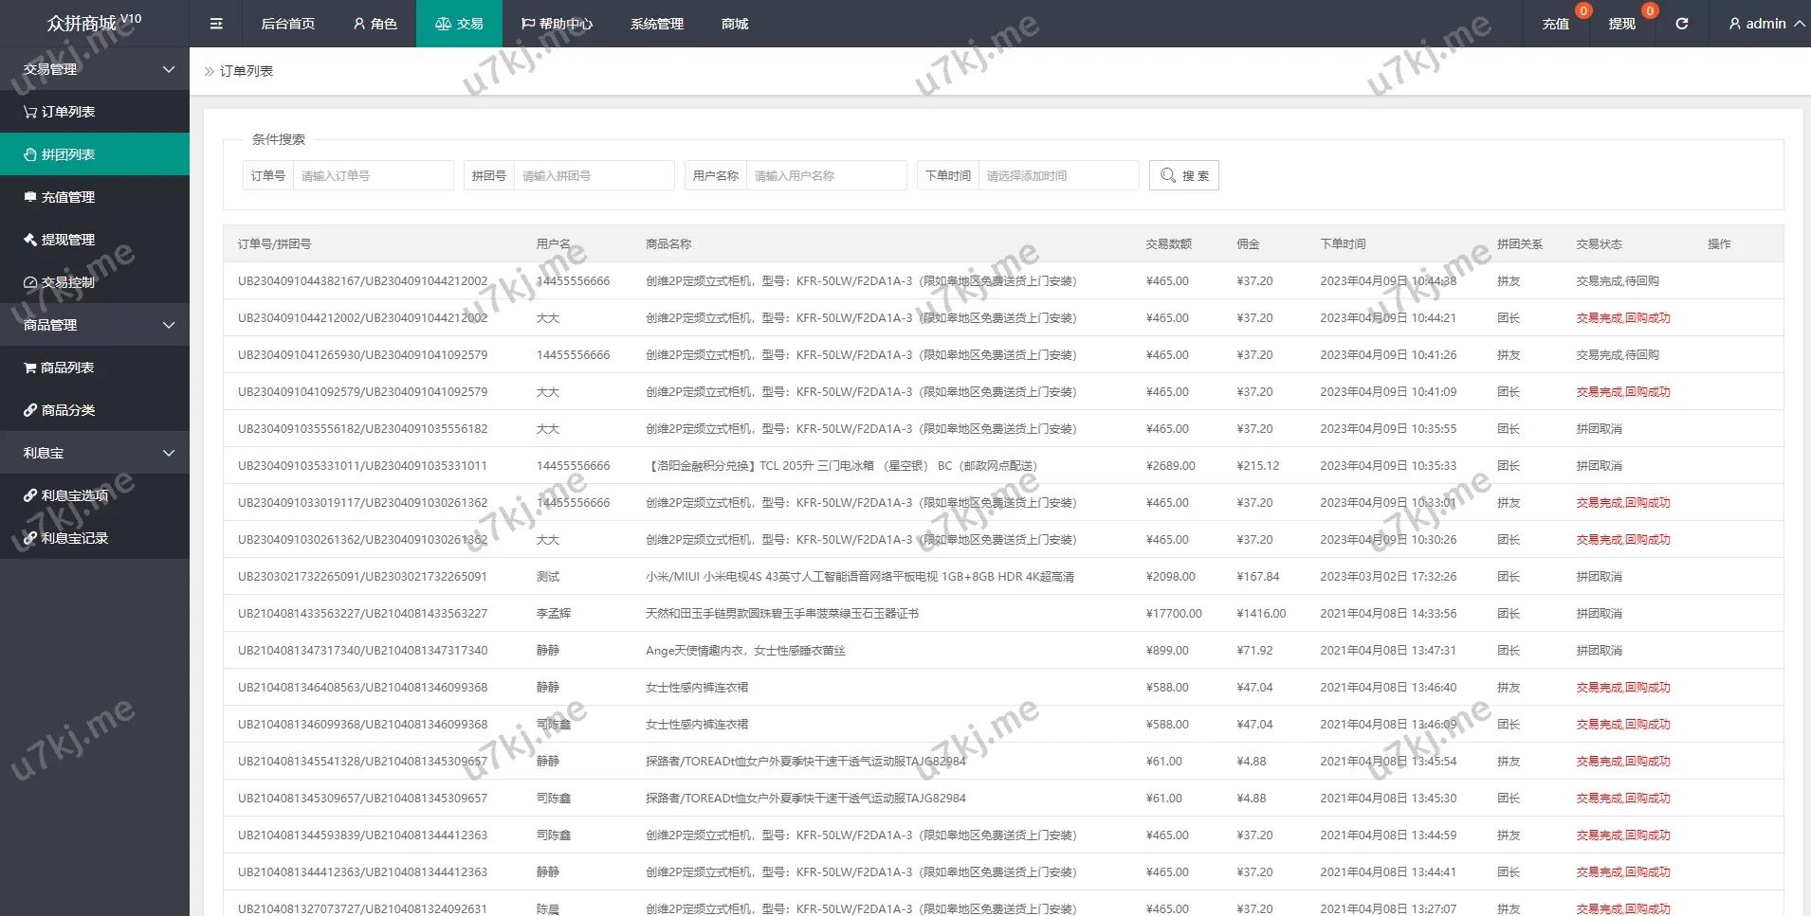
Task: Click the 充值 notification badge
Action: [x=1582, y=11]
